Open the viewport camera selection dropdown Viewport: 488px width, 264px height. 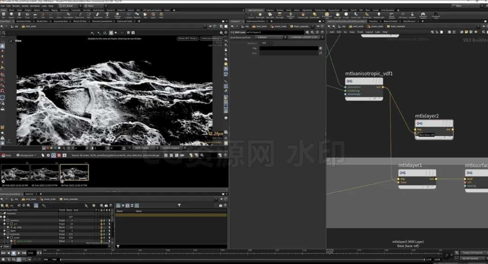211,38
